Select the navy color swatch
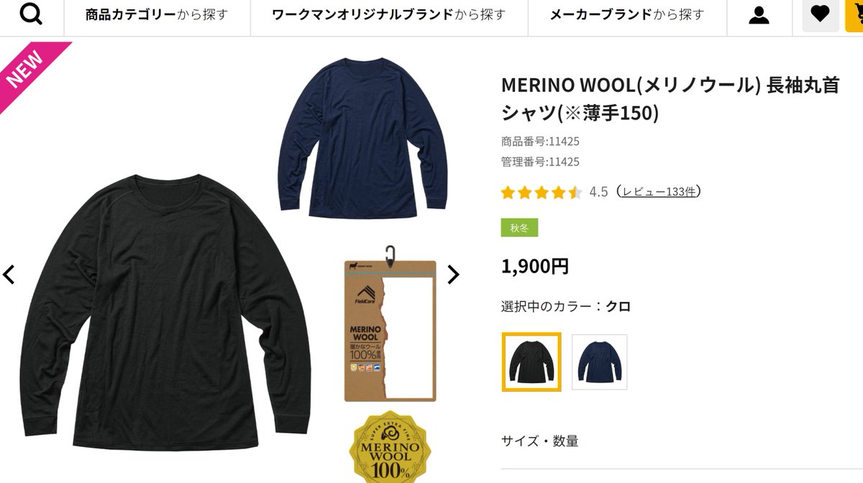 coord(600,362)
